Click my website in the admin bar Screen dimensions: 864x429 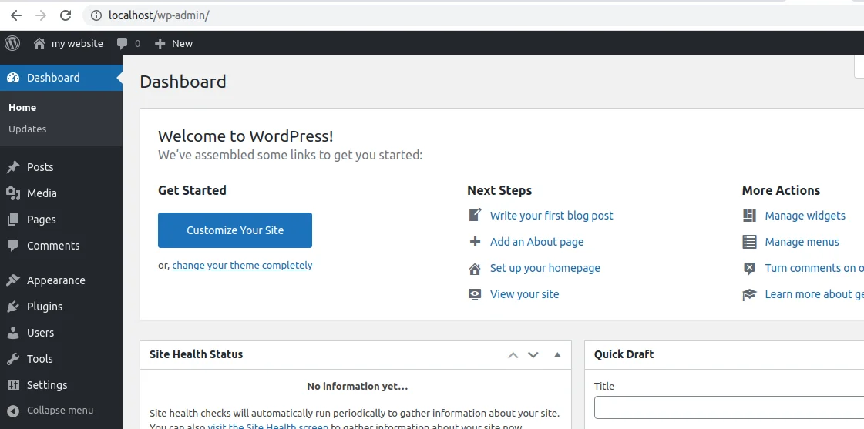[77, 43]
